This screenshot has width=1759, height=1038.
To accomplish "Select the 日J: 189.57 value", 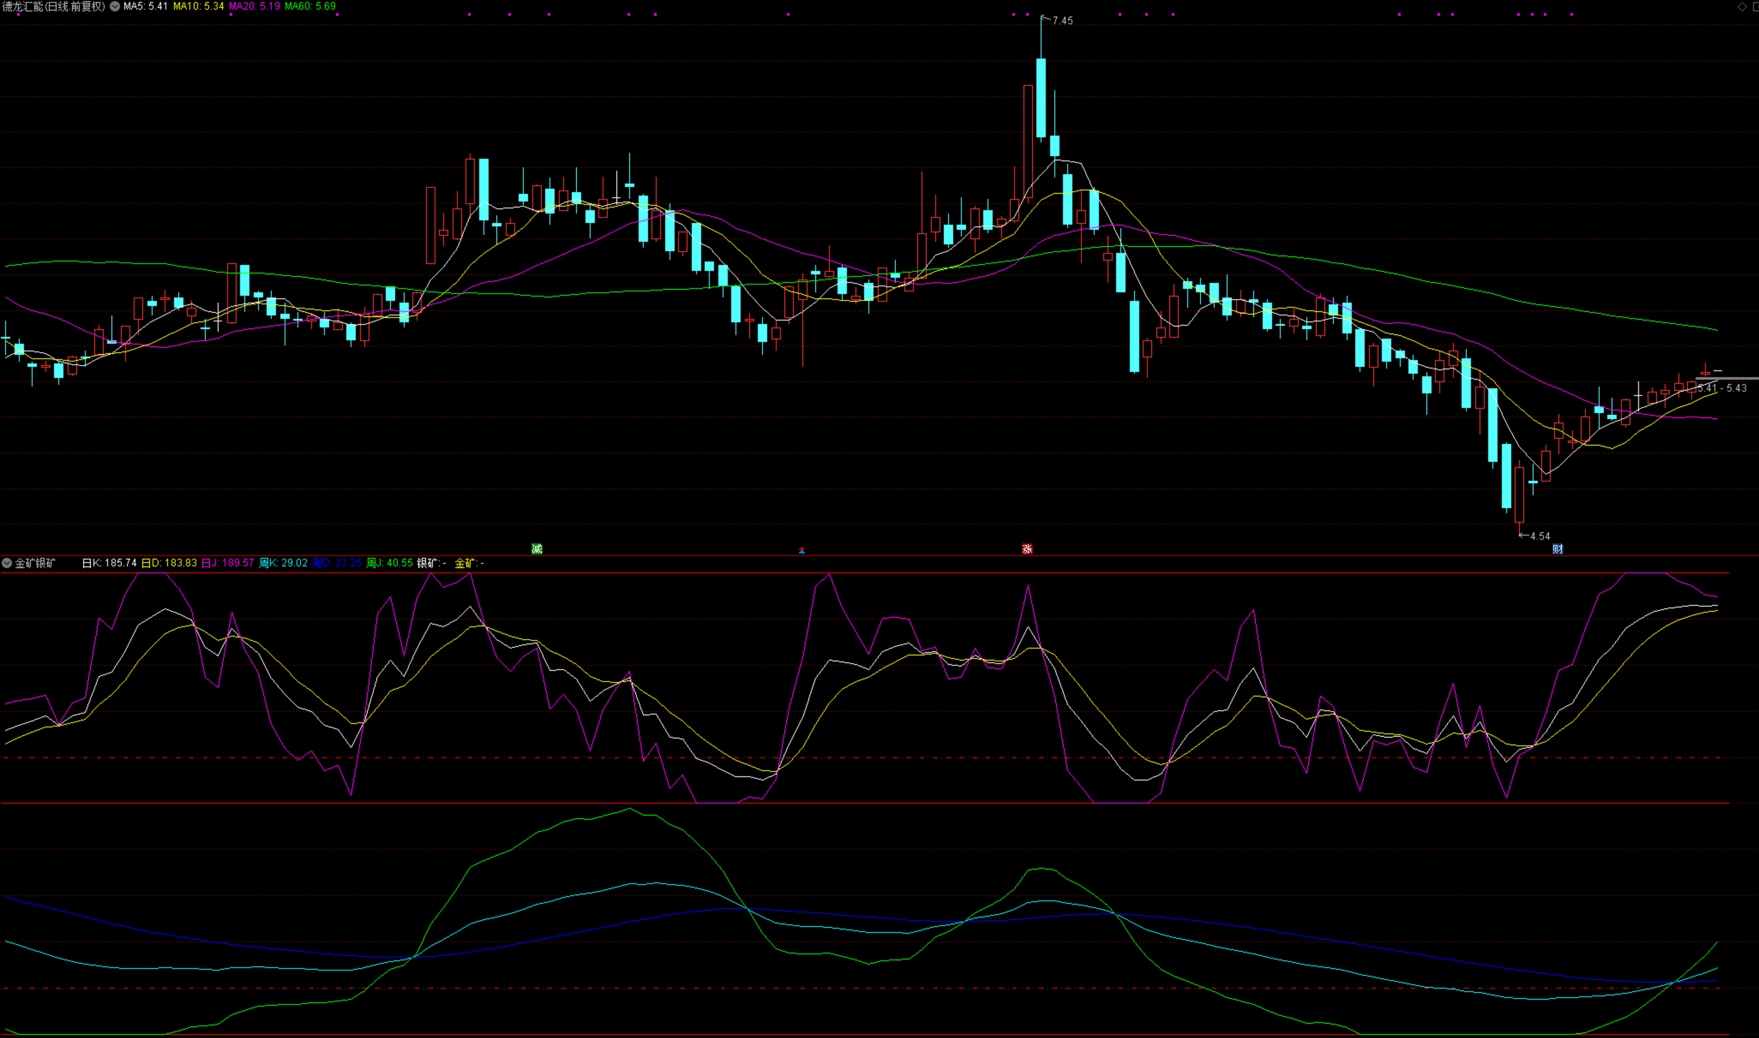I will [227, 563].
